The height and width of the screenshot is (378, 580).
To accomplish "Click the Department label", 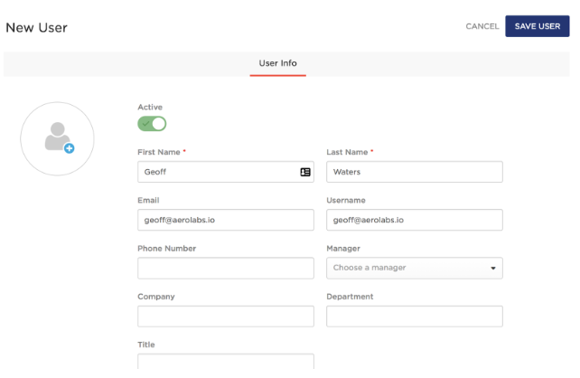I will [350, 297].
